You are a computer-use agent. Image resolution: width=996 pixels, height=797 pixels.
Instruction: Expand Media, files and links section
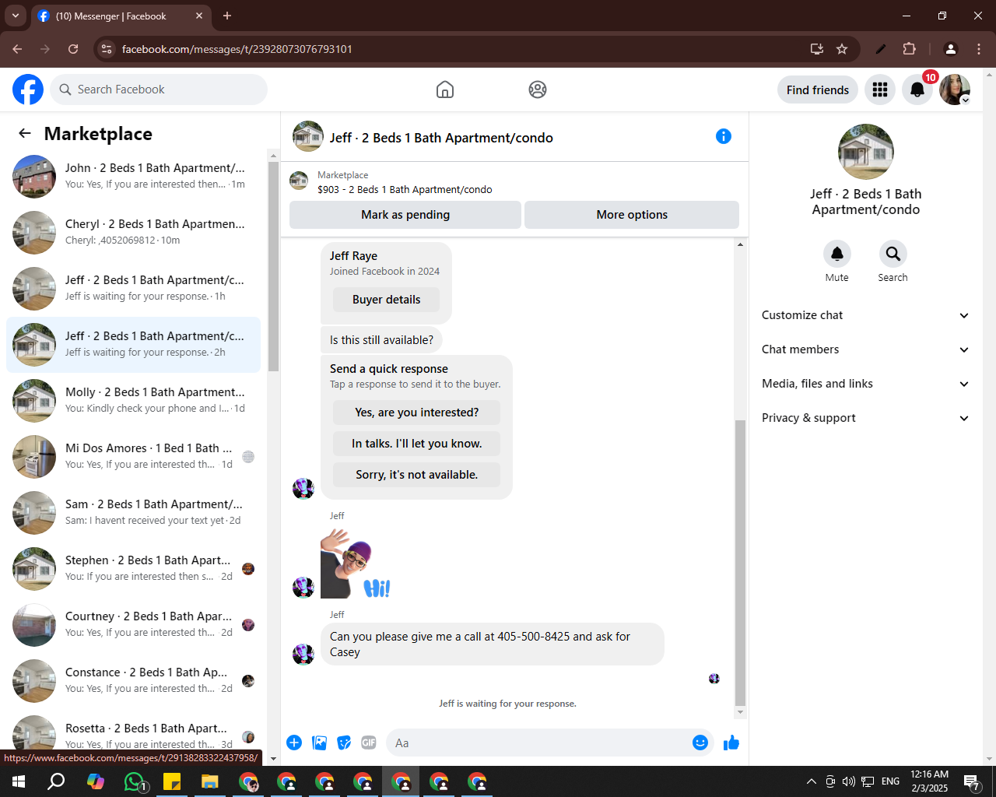click(x=866, y=384)
